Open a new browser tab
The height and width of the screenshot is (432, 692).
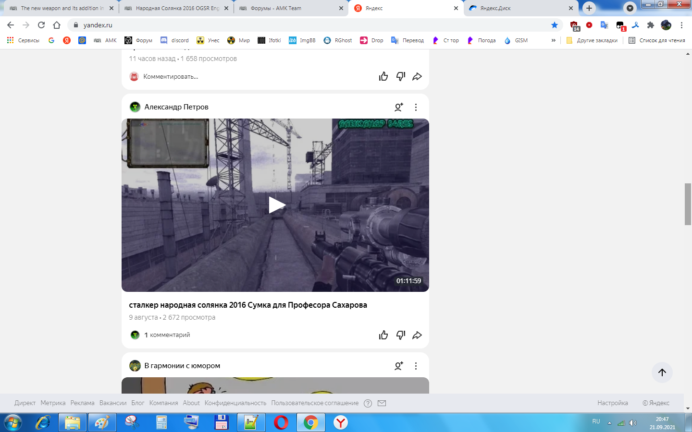589,8
